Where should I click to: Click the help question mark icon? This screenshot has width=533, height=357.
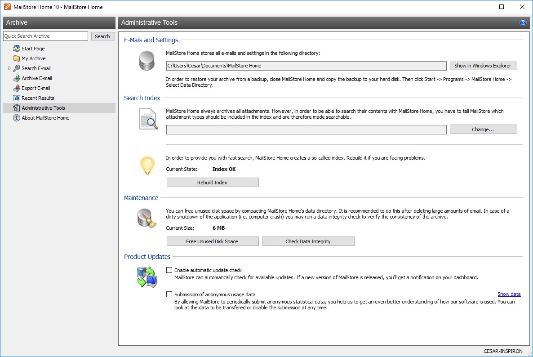(523, 22)
